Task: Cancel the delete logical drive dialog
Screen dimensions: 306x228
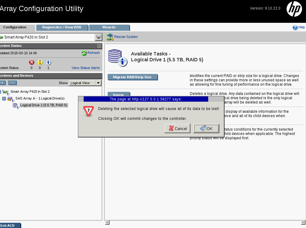Action: (177, 128)
